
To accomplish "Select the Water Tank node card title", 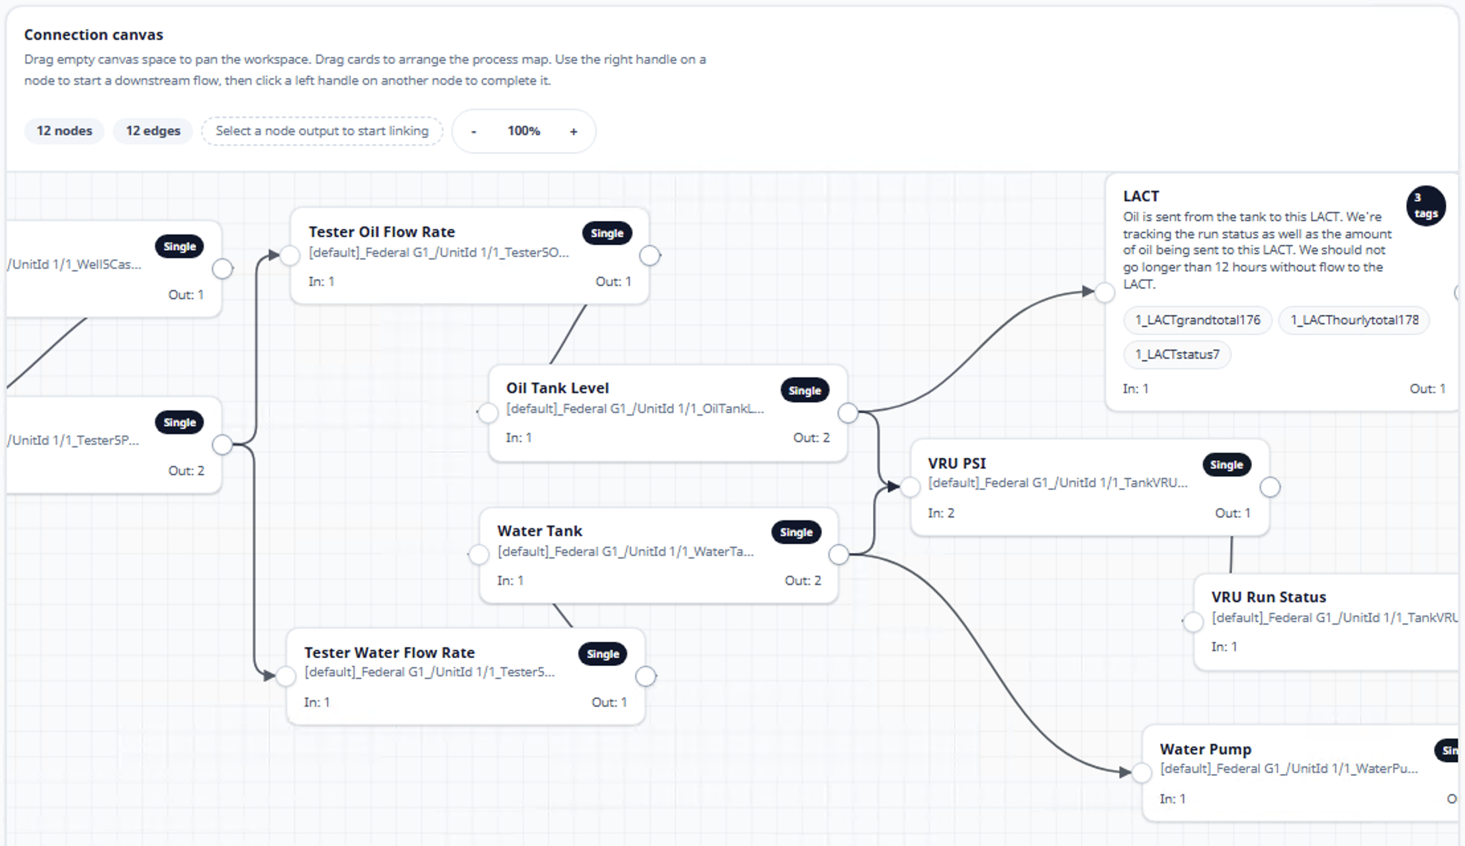I will coord(539,531).
